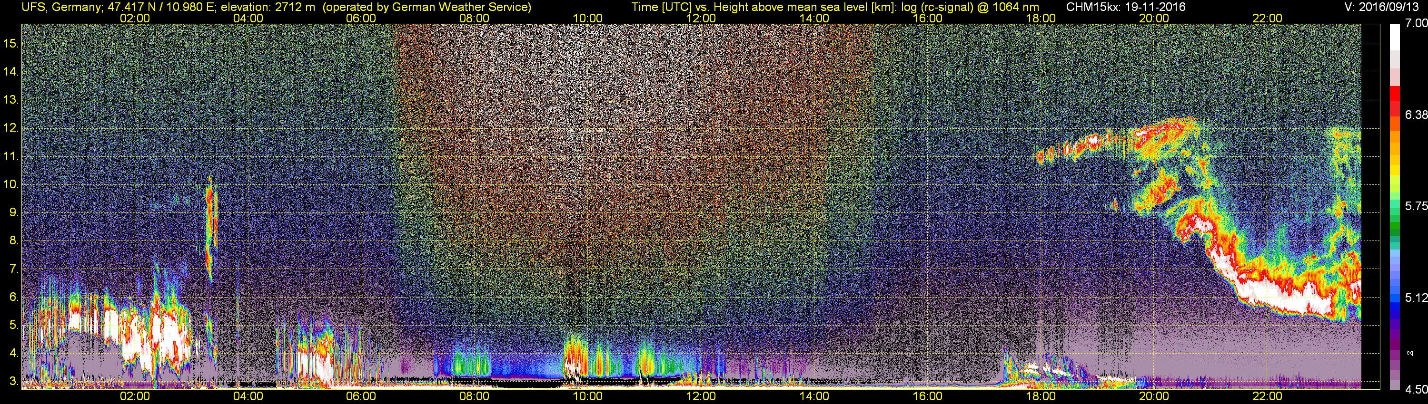The image size is (1428, 404).
Task: Click the 20:00 label on the top time axis
Action: tap(1154, 18)
